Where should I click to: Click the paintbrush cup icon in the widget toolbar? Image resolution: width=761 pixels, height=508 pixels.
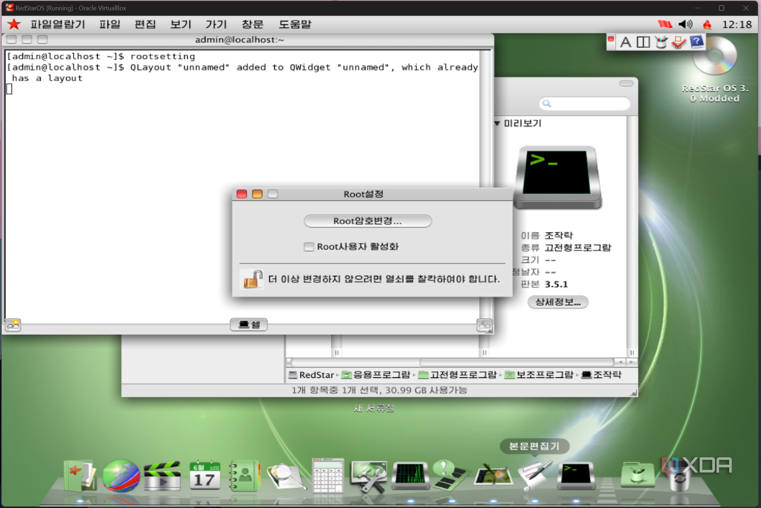[661, 42]
